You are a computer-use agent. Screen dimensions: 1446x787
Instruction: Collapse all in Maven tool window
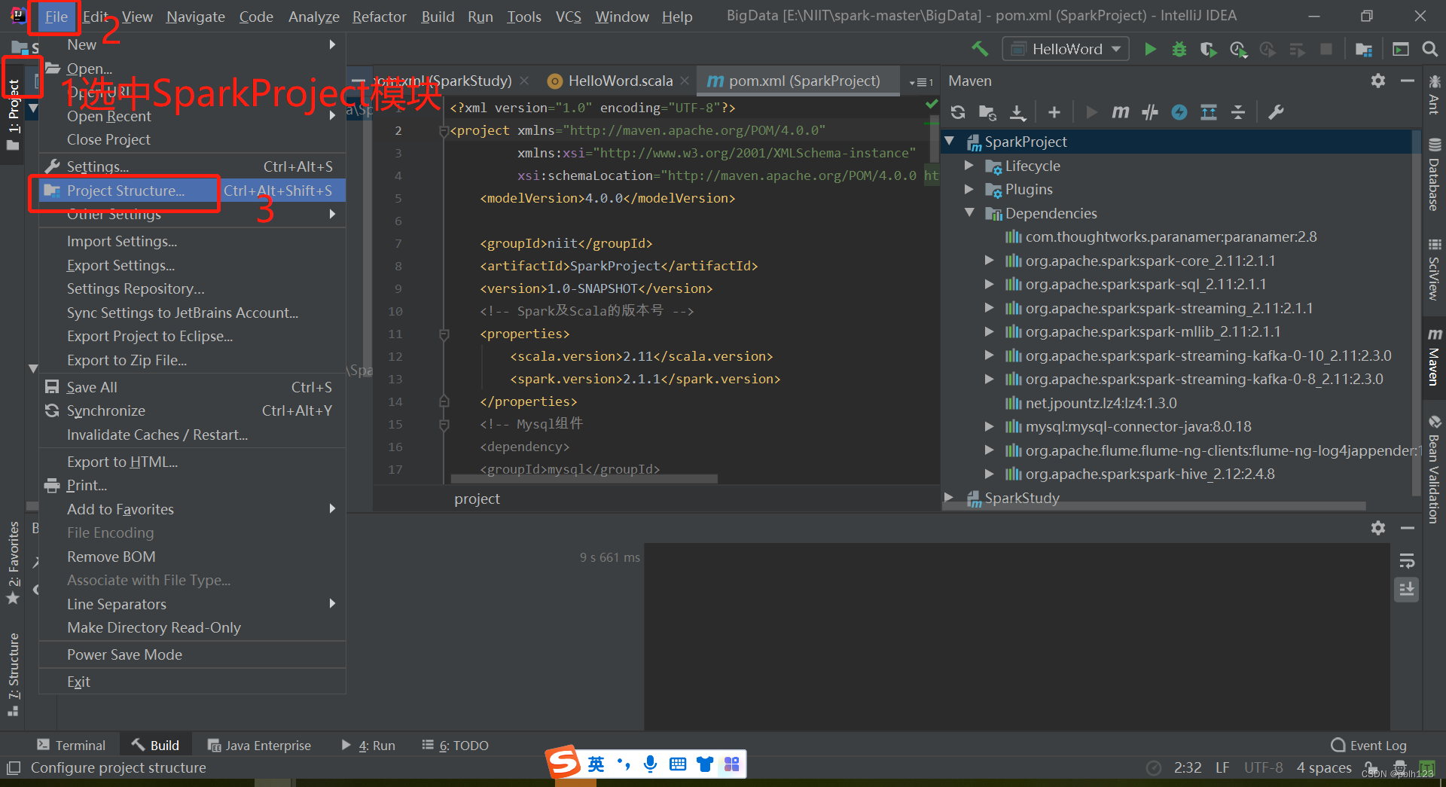pyautogui.click(x=1238, y=112)
